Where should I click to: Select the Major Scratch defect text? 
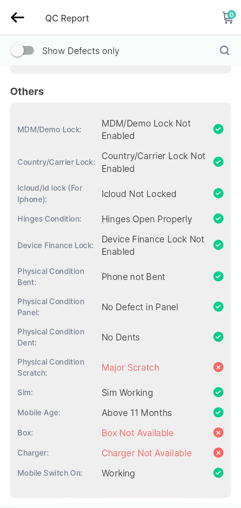[x=131, y=367]
